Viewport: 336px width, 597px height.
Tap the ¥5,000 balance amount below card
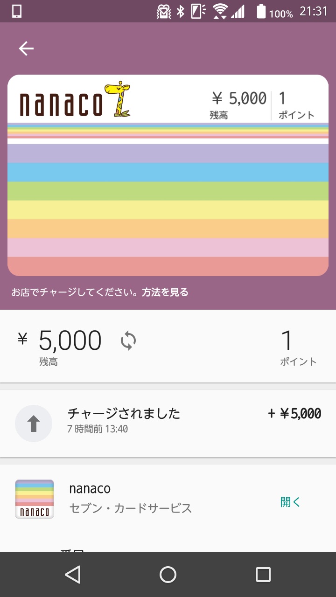pos(70,340)
